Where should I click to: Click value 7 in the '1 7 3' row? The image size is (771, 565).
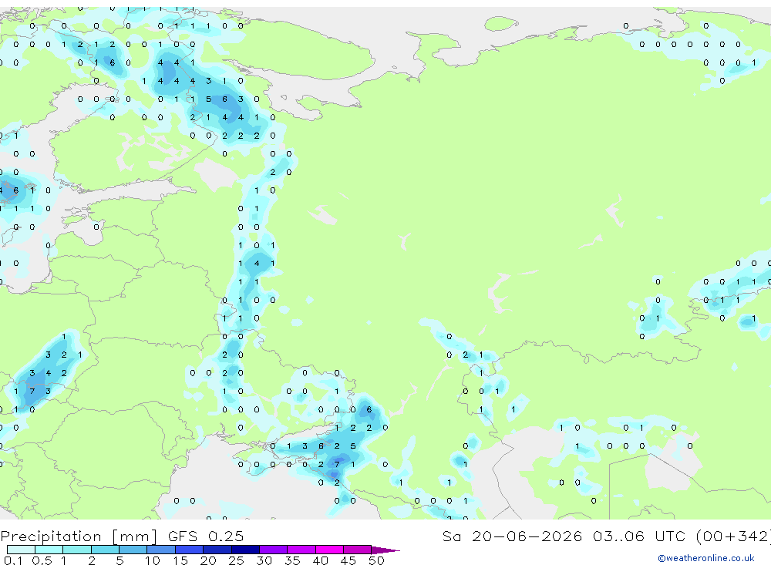pos(32,392)
